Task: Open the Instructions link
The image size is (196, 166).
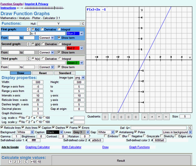Action: point(8,8)
